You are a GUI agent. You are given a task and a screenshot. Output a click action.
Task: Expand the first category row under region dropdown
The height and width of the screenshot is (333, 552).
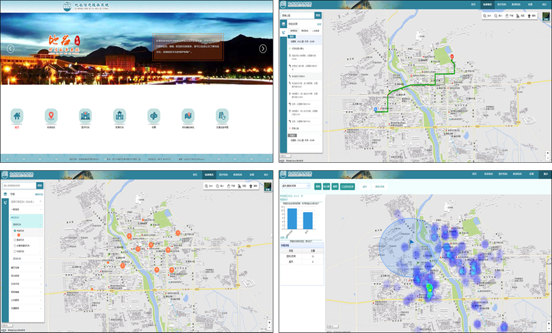pyautogui.click(x=26, y=210)
